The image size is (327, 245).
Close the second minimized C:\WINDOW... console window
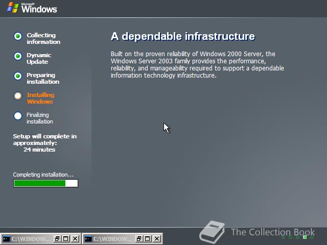coord(157,239)
